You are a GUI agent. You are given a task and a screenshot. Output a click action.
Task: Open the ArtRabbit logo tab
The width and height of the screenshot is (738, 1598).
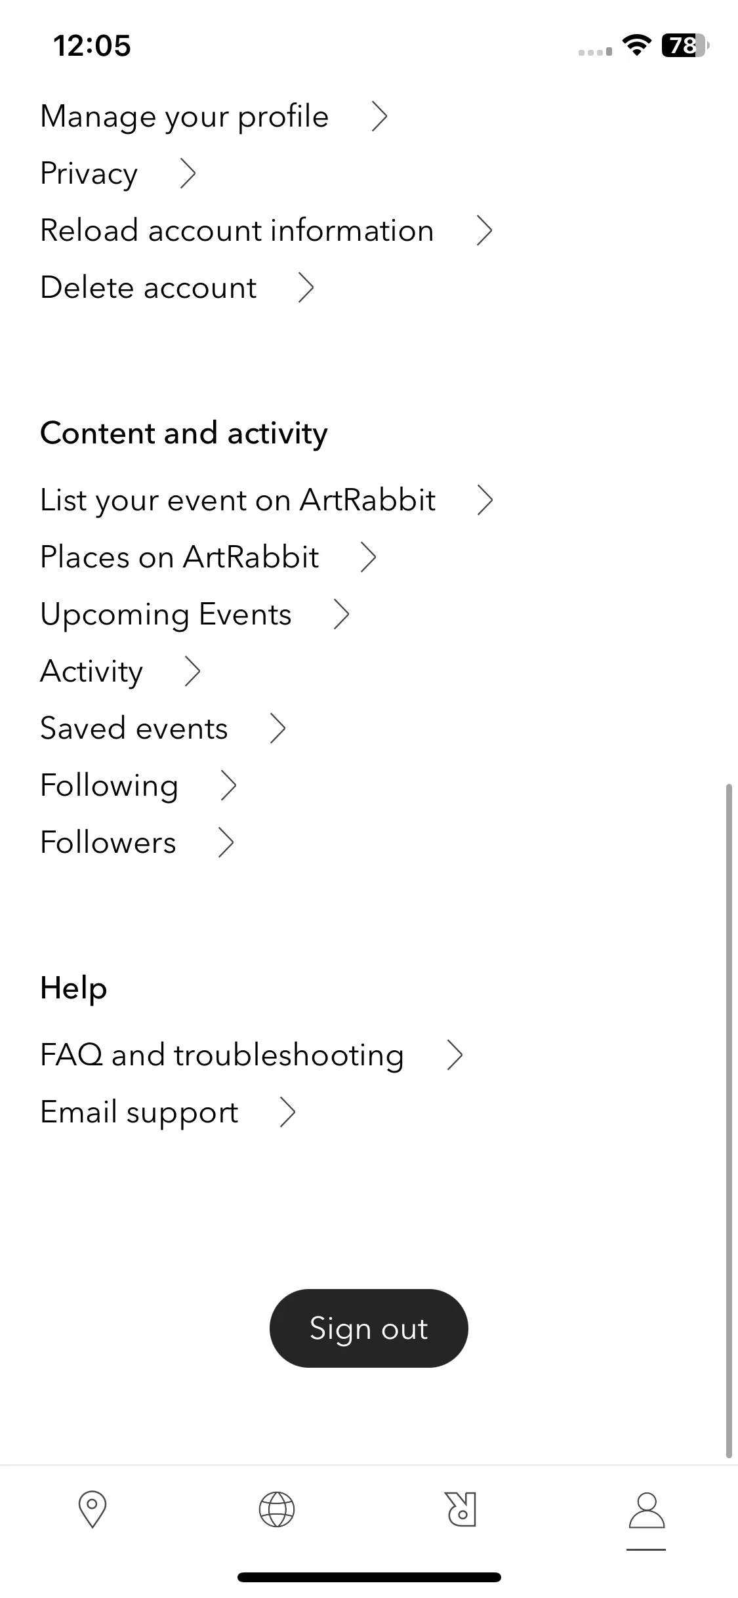click(461, 1509)
